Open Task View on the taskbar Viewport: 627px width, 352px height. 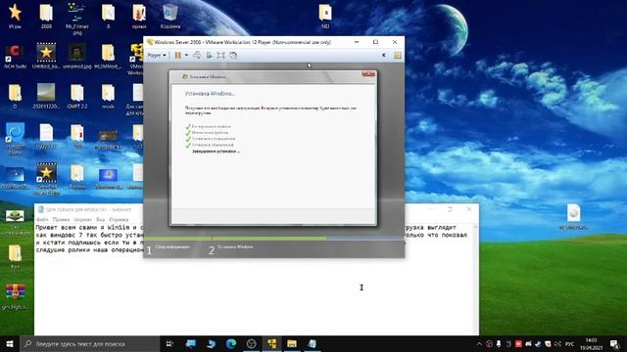click(169, 343)
